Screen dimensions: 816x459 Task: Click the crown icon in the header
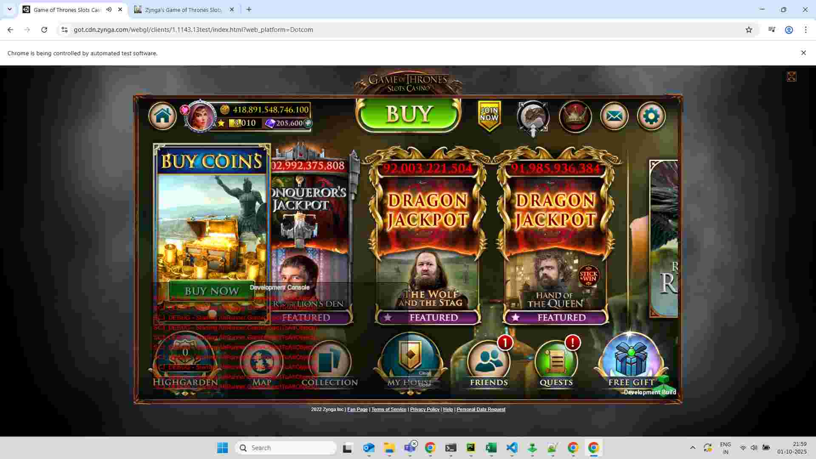click(x=575, y=116)
